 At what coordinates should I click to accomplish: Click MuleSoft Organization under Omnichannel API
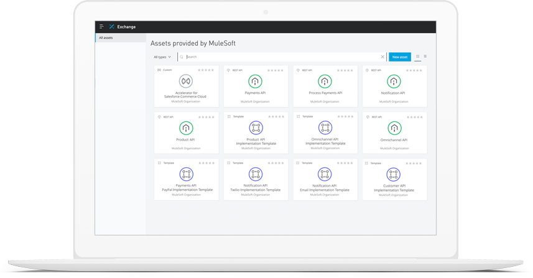pos(394,149)
